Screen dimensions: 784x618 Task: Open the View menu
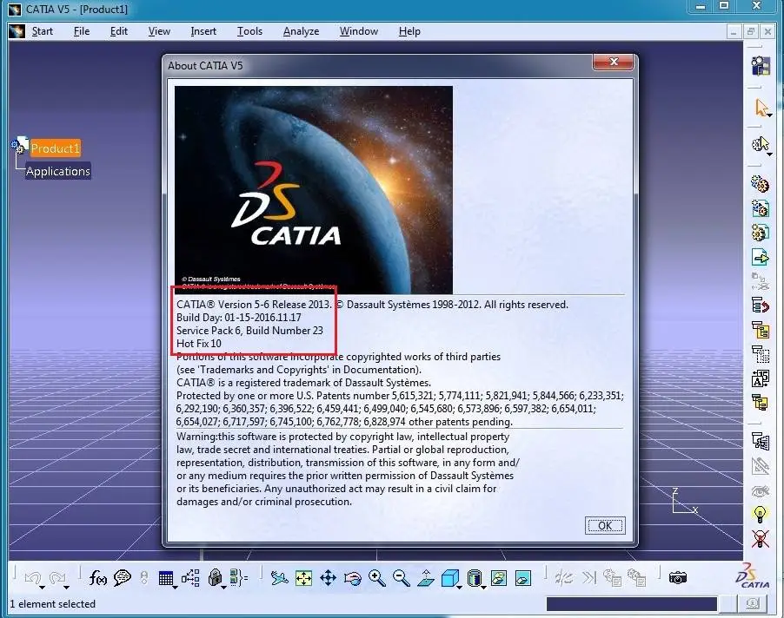pos(159,31)
